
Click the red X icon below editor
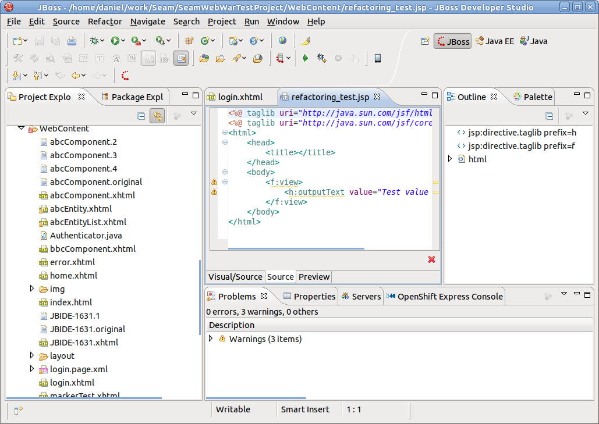431,259
